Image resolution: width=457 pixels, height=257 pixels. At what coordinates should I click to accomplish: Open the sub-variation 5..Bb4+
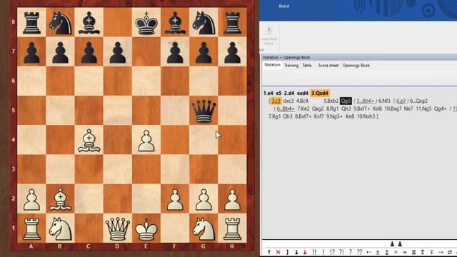365,101
